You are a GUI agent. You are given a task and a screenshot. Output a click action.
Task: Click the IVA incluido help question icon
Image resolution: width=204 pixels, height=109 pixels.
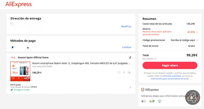[155, 59]
